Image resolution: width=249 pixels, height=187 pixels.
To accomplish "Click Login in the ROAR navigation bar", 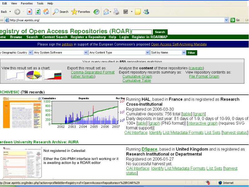I will 124,37.
